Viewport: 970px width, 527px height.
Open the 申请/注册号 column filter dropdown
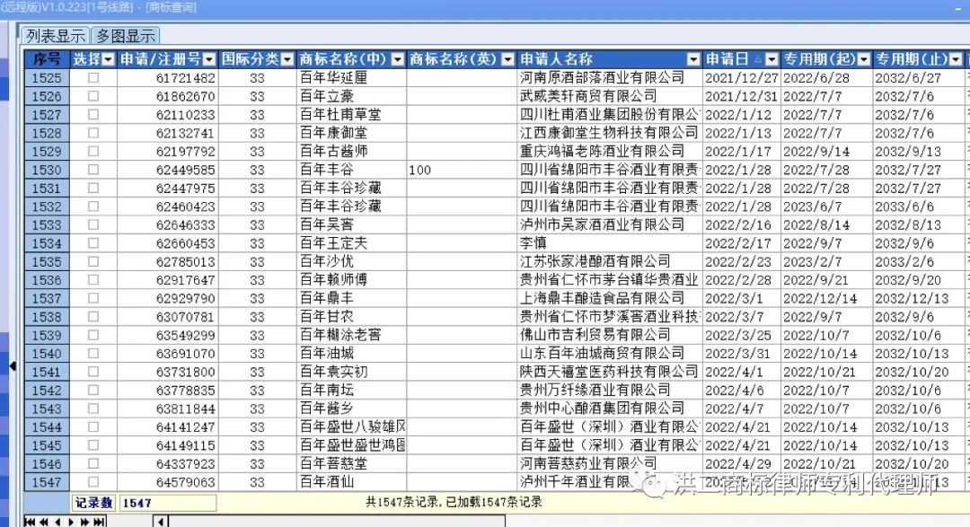(209, 59)
